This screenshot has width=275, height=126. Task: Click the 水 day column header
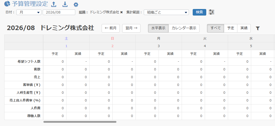[251, 39]
